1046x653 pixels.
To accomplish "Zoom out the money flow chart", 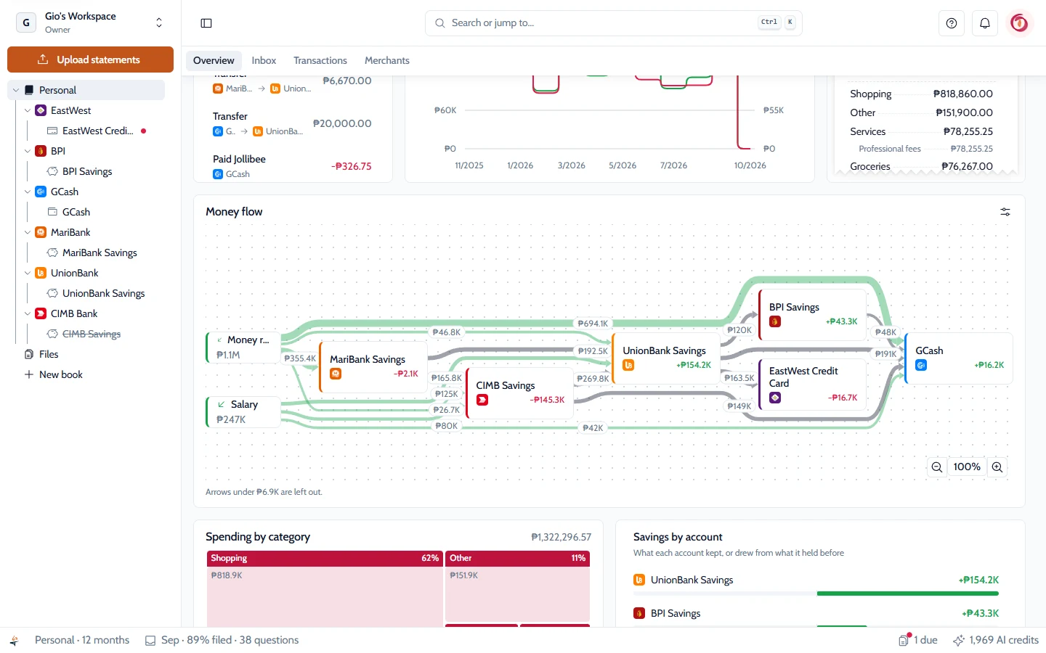I will (937, 467).
